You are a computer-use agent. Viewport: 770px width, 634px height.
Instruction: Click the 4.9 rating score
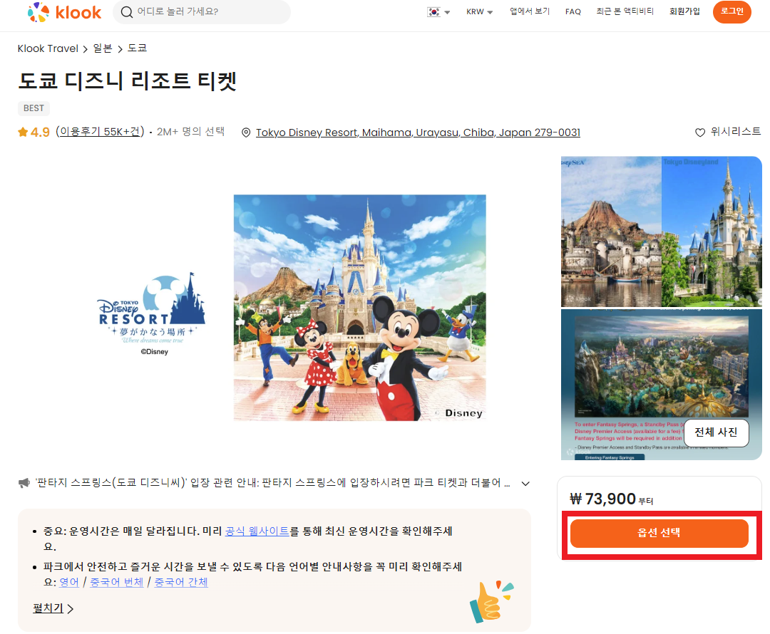40,132
